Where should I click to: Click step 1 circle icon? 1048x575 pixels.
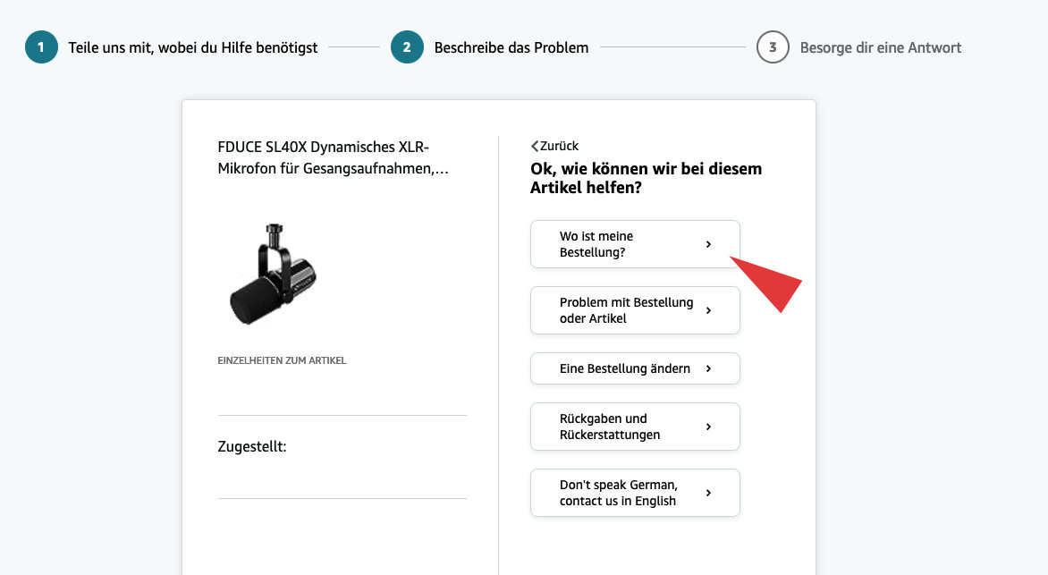click(41, 47)
